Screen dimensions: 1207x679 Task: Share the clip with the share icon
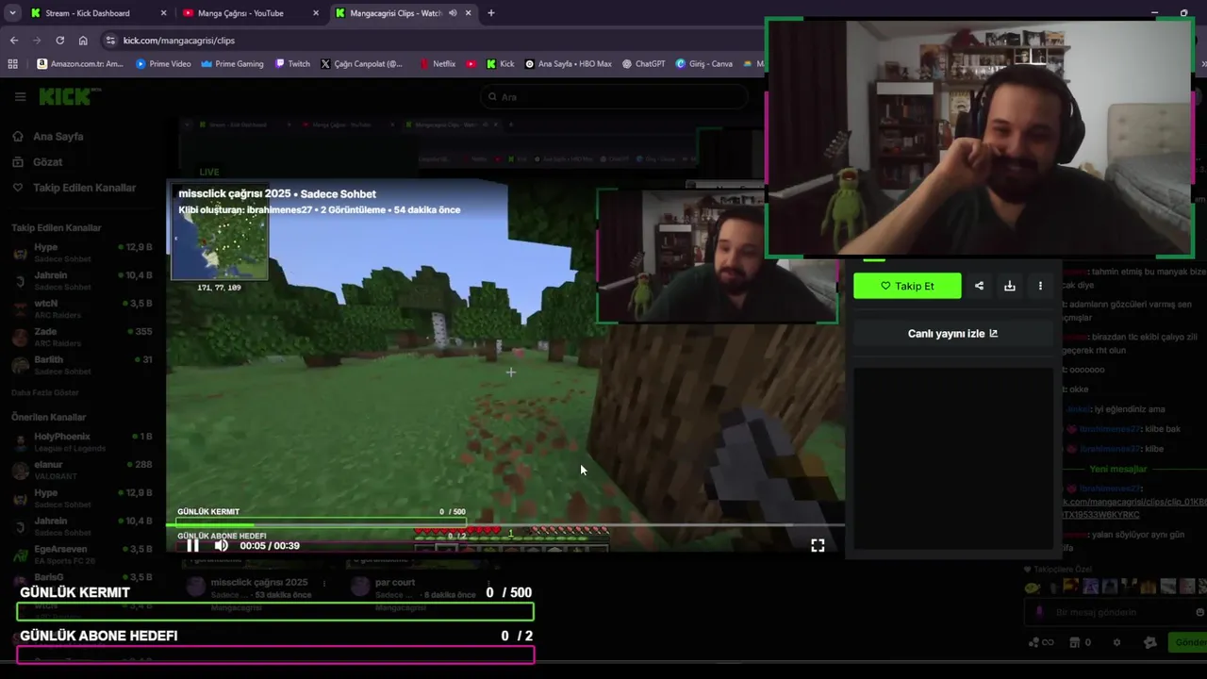pyautogui.click(x=979, y=286)
